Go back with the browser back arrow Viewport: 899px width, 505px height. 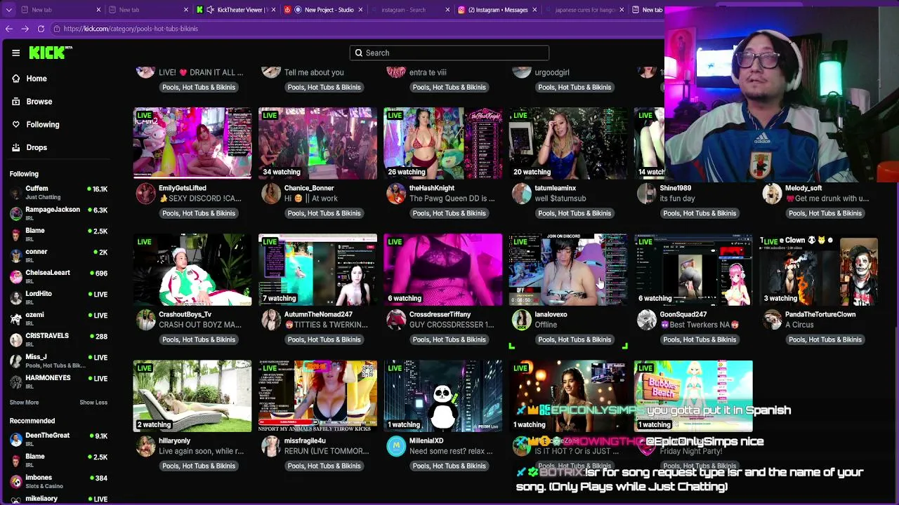click(x=9, y=29)
